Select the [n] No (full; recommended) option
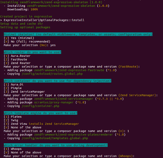 click(x=27, y=42)
